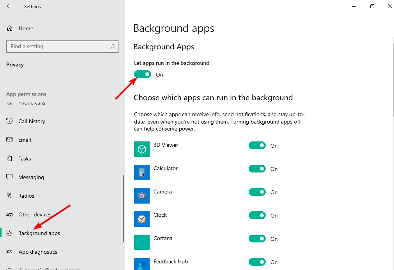Open the Tasks app permission page

(25, 159)
